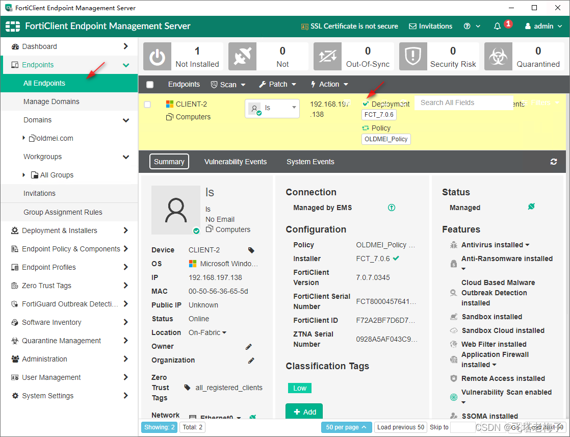Image resolution: width=570 pixels, height=437 pixels.
Task: Click the Low classification tag
Action: [x=300, y=388]
